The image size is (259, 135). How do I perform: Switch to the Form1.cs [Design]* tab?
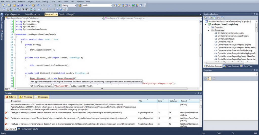click(67, 14)
